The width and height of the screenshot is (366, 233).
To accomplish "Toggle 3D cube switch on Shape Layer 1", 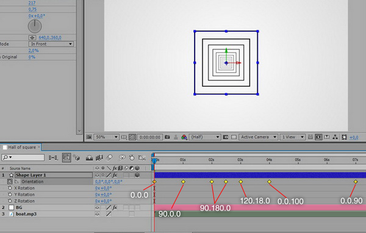I will tap(137, 175).
